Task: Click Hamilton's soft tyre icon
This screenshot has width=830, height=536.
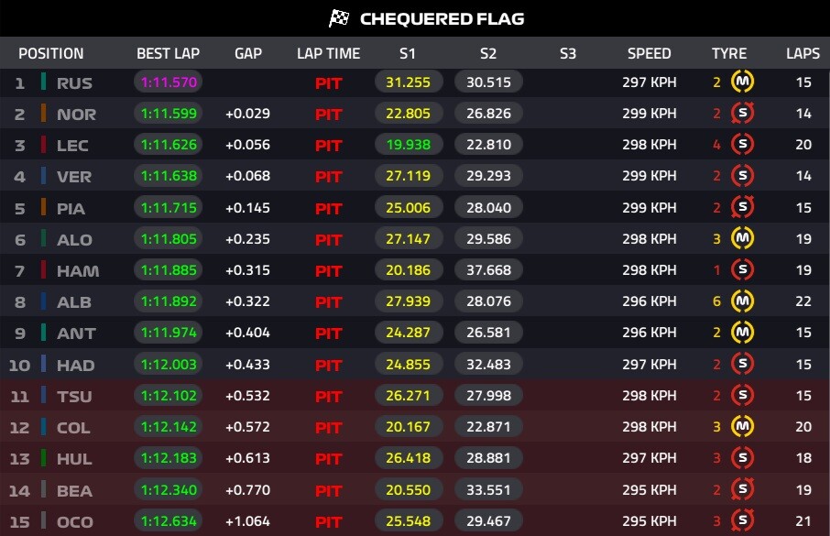Action: pyautogui.click(x=742, y=270)
